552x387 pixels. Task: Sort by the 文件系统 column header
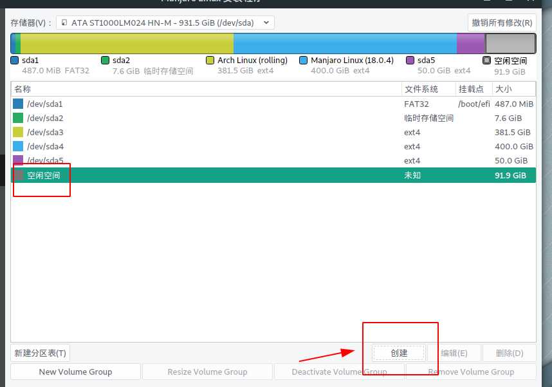coord(428,89)
